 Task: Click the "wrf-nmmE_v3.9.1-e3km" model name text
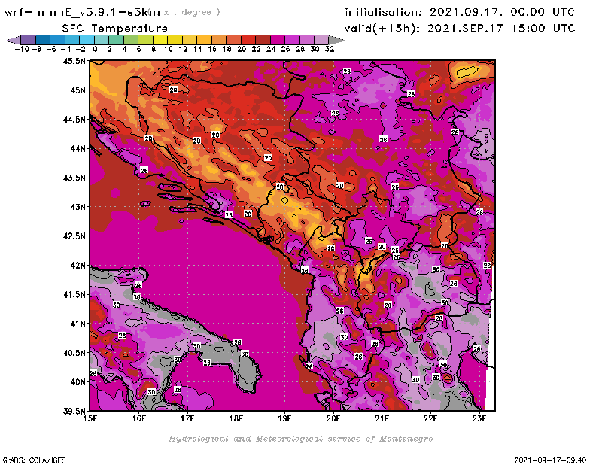point(82,12)
